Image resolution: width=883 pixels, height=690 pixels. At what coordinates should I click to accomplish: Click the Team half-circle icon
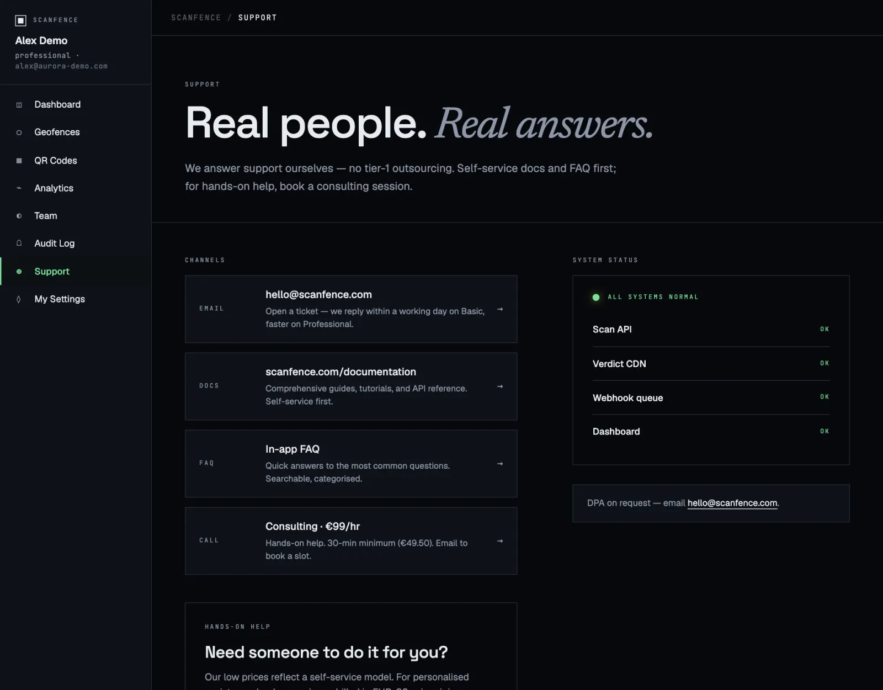pos(19,216)
